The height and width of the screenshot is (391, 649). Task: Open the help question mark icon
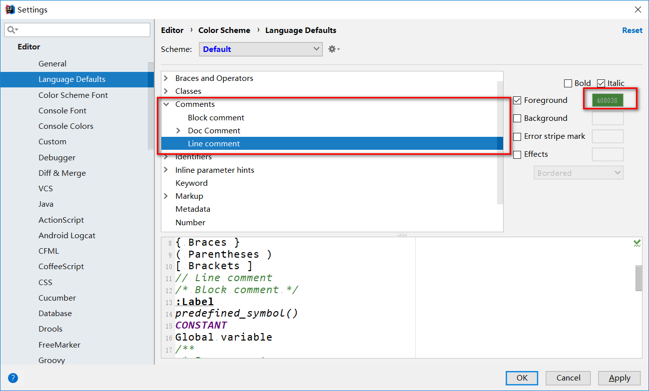coord(13,378)
